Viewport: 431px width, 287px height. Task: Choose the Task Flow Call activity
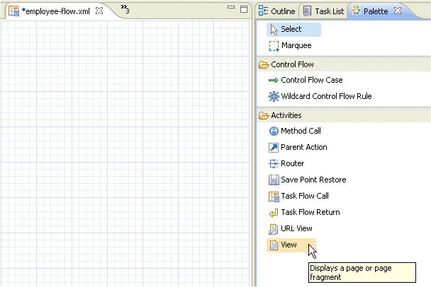(x=298, y=196)
